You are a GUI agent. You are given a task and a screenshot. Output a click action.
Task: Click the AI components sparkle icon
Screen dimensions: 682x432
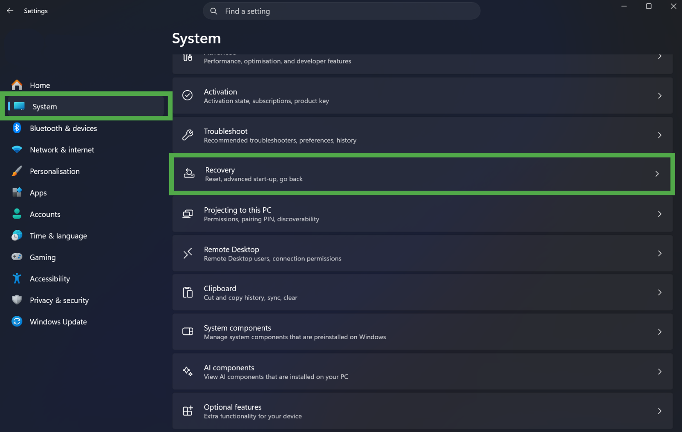(x=188, y=371)
